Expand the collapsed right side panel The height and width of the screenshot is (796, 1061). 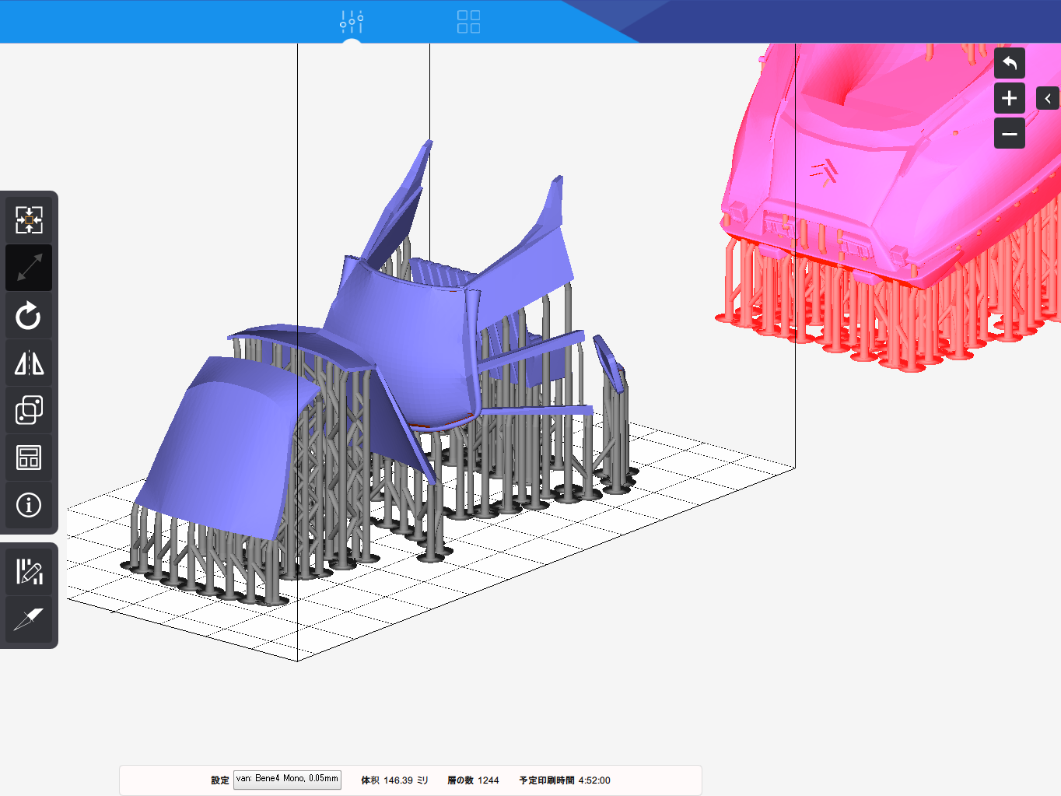tap(1047, 98)
